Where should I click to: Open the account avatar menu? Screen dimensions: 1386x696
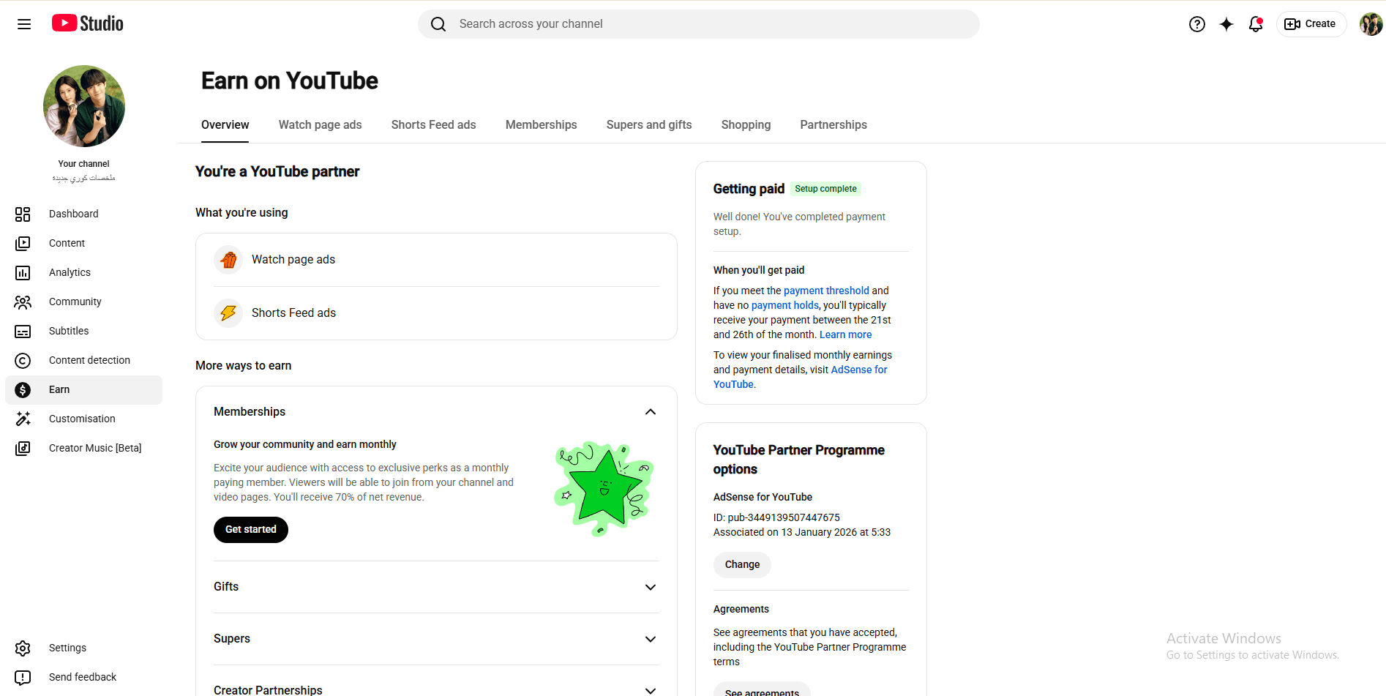click(x=1371, y=24)
